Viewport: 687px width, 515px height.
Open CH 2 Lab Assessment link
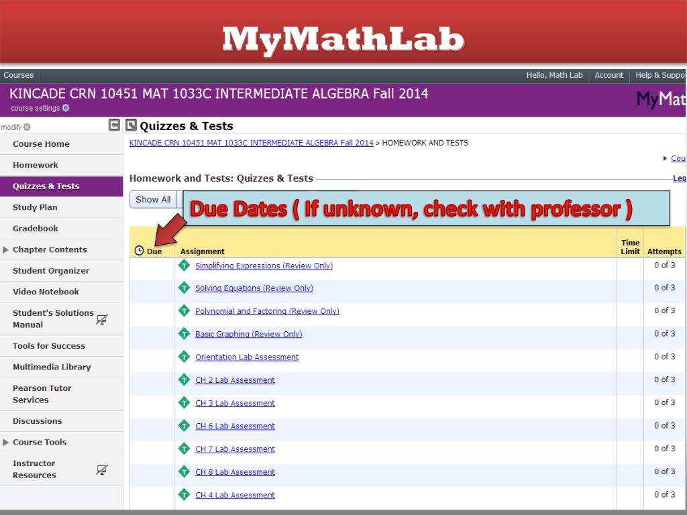[235, 380]
